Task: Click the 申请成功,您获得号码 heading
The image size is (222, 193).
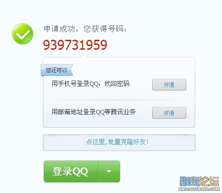Action: click(x=85, y=29)
